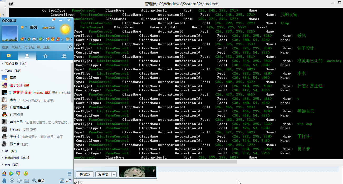Switch to the groups tab
The height and width of the screenshot is (184, 343).
[x=64, y=56]
